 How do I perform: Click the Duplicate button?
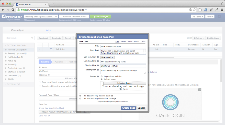click(x=57, y=38)
